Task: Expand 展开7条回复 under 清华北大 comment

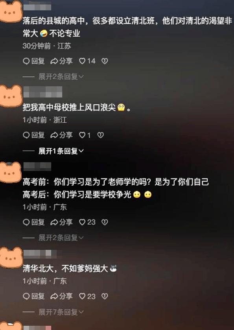Action: 61,312
